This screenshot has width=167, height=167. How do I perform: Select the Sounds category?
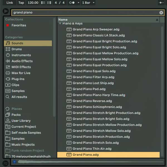28,43
